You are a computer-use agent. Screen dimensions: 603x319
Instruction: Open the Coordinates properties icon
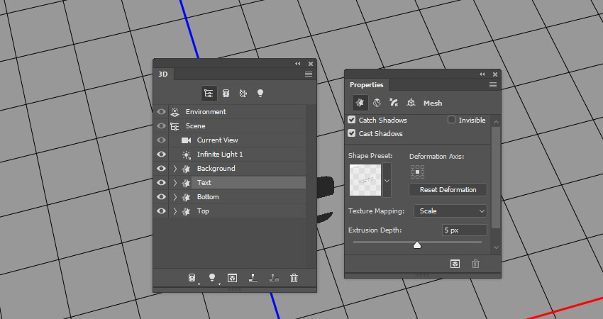411,103
